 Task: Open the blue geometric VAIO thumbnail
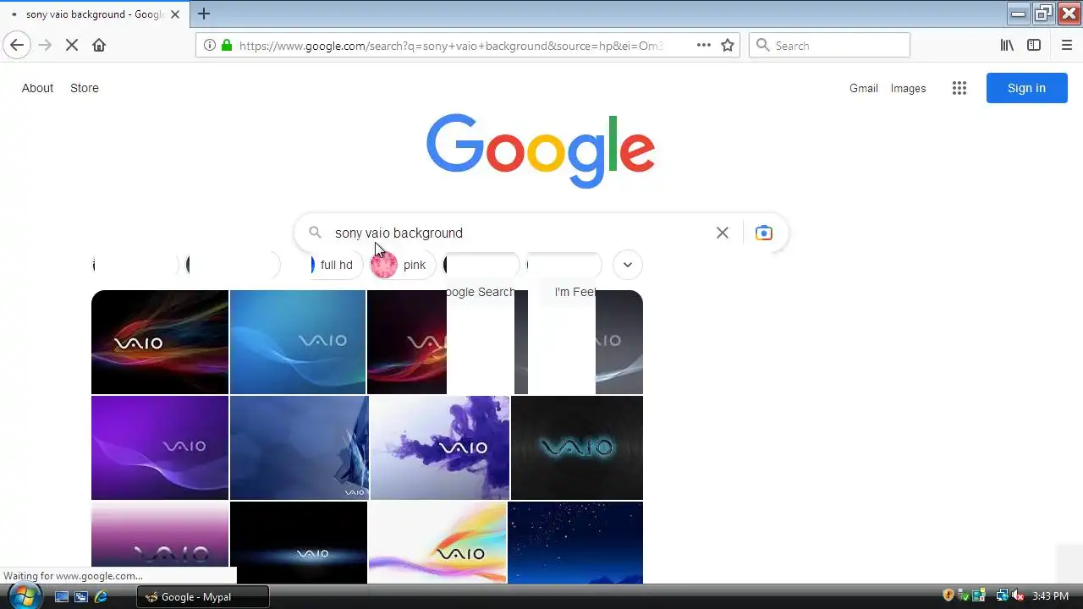tap(300, 447)
